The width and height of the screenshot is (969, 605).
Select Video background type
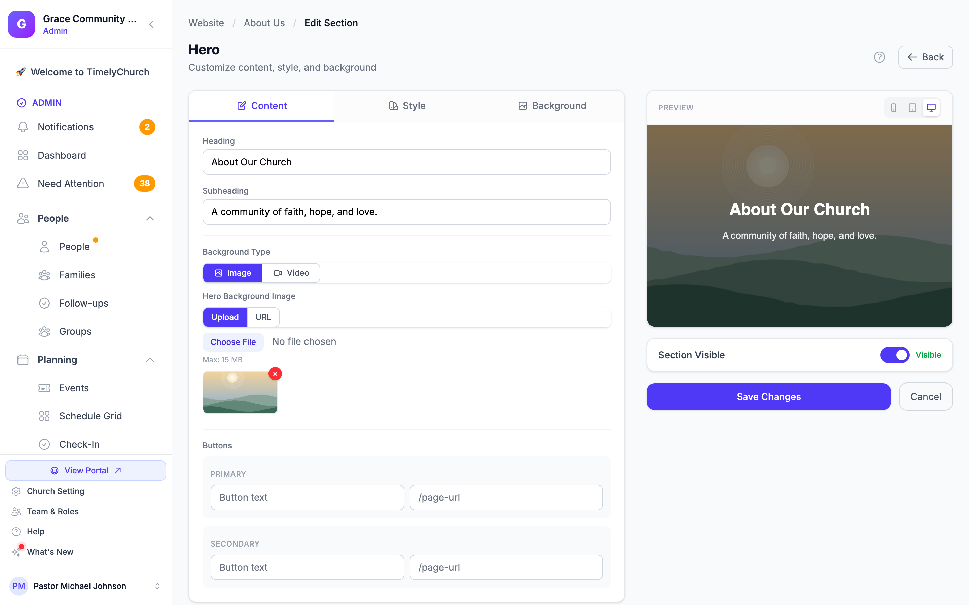pos(291,273)
